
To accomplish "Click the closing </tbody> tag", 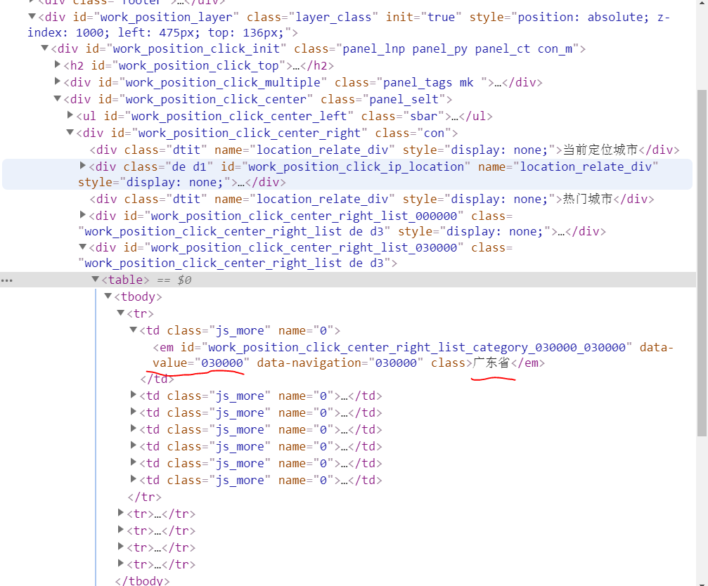I will tap(142, 580).
